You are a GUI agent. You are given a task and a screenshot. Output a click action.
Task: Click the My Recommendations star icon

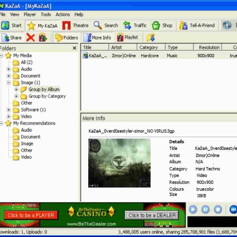pos(9,123)
